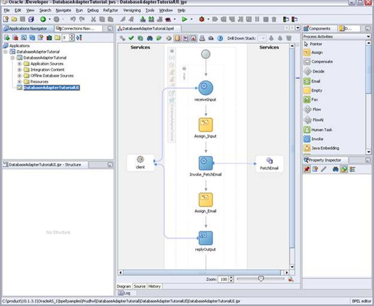Click the editor tab list dropdown arrow
The height and width of the screenshot is (306, 374).
(297, 28)
